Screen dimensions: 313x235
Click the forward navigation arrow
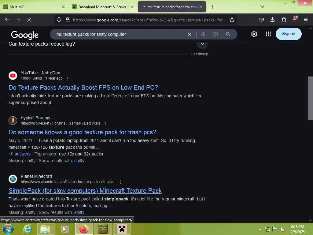pyautogui.click(x=18, y=20)
